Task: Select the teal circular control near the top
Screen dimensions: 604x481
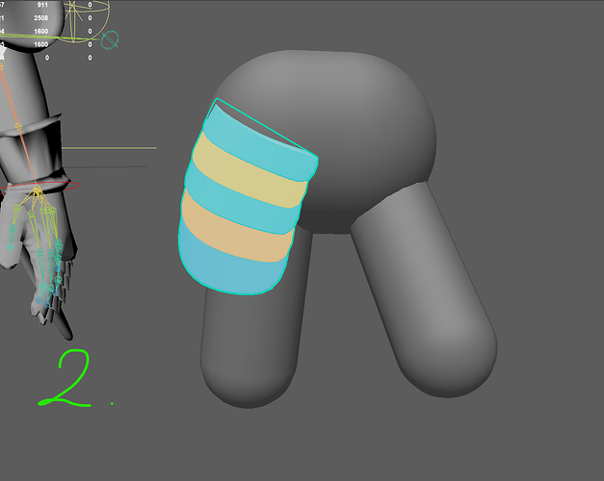Action: [x=111, y=40]
